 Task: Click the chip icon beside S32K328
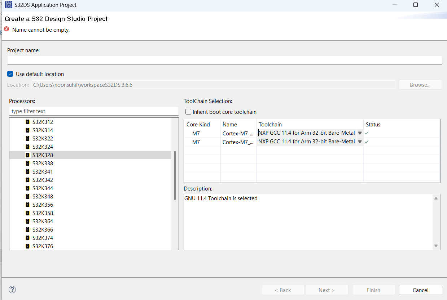27,155
